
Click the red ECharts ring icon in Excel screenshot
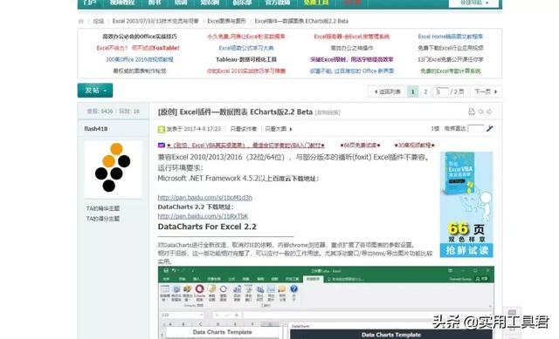pyautogui.click(x=199, y=289)
